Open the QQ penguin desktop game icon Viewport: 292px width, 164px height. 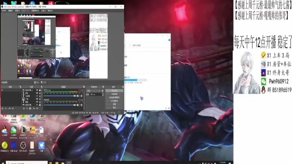(x=5, y=131)
